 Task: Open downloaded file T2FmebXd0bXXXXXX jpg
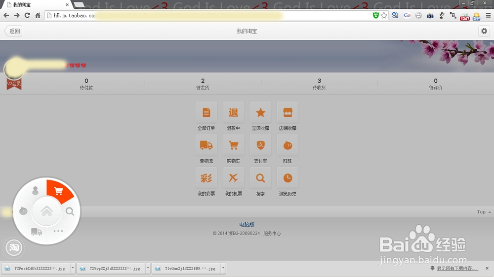click(x=37, y=268)
